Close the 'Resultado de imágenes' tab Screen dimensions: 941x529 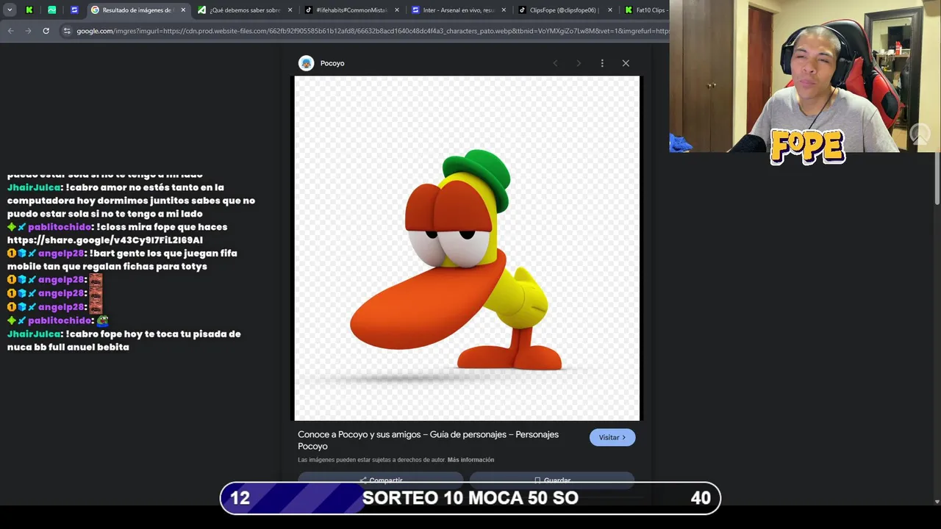coord(183,10)
